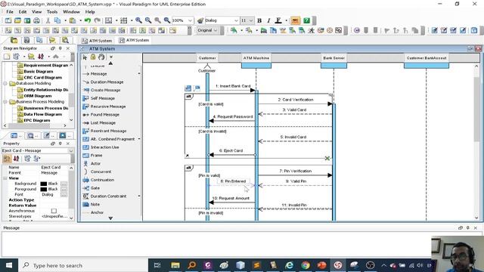Click the taskbar search box

click(83, 265)
